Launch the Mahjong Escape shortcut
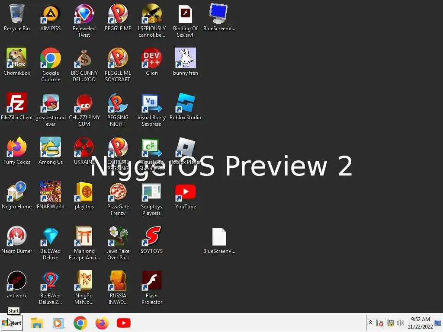 [x=84, y=243]
